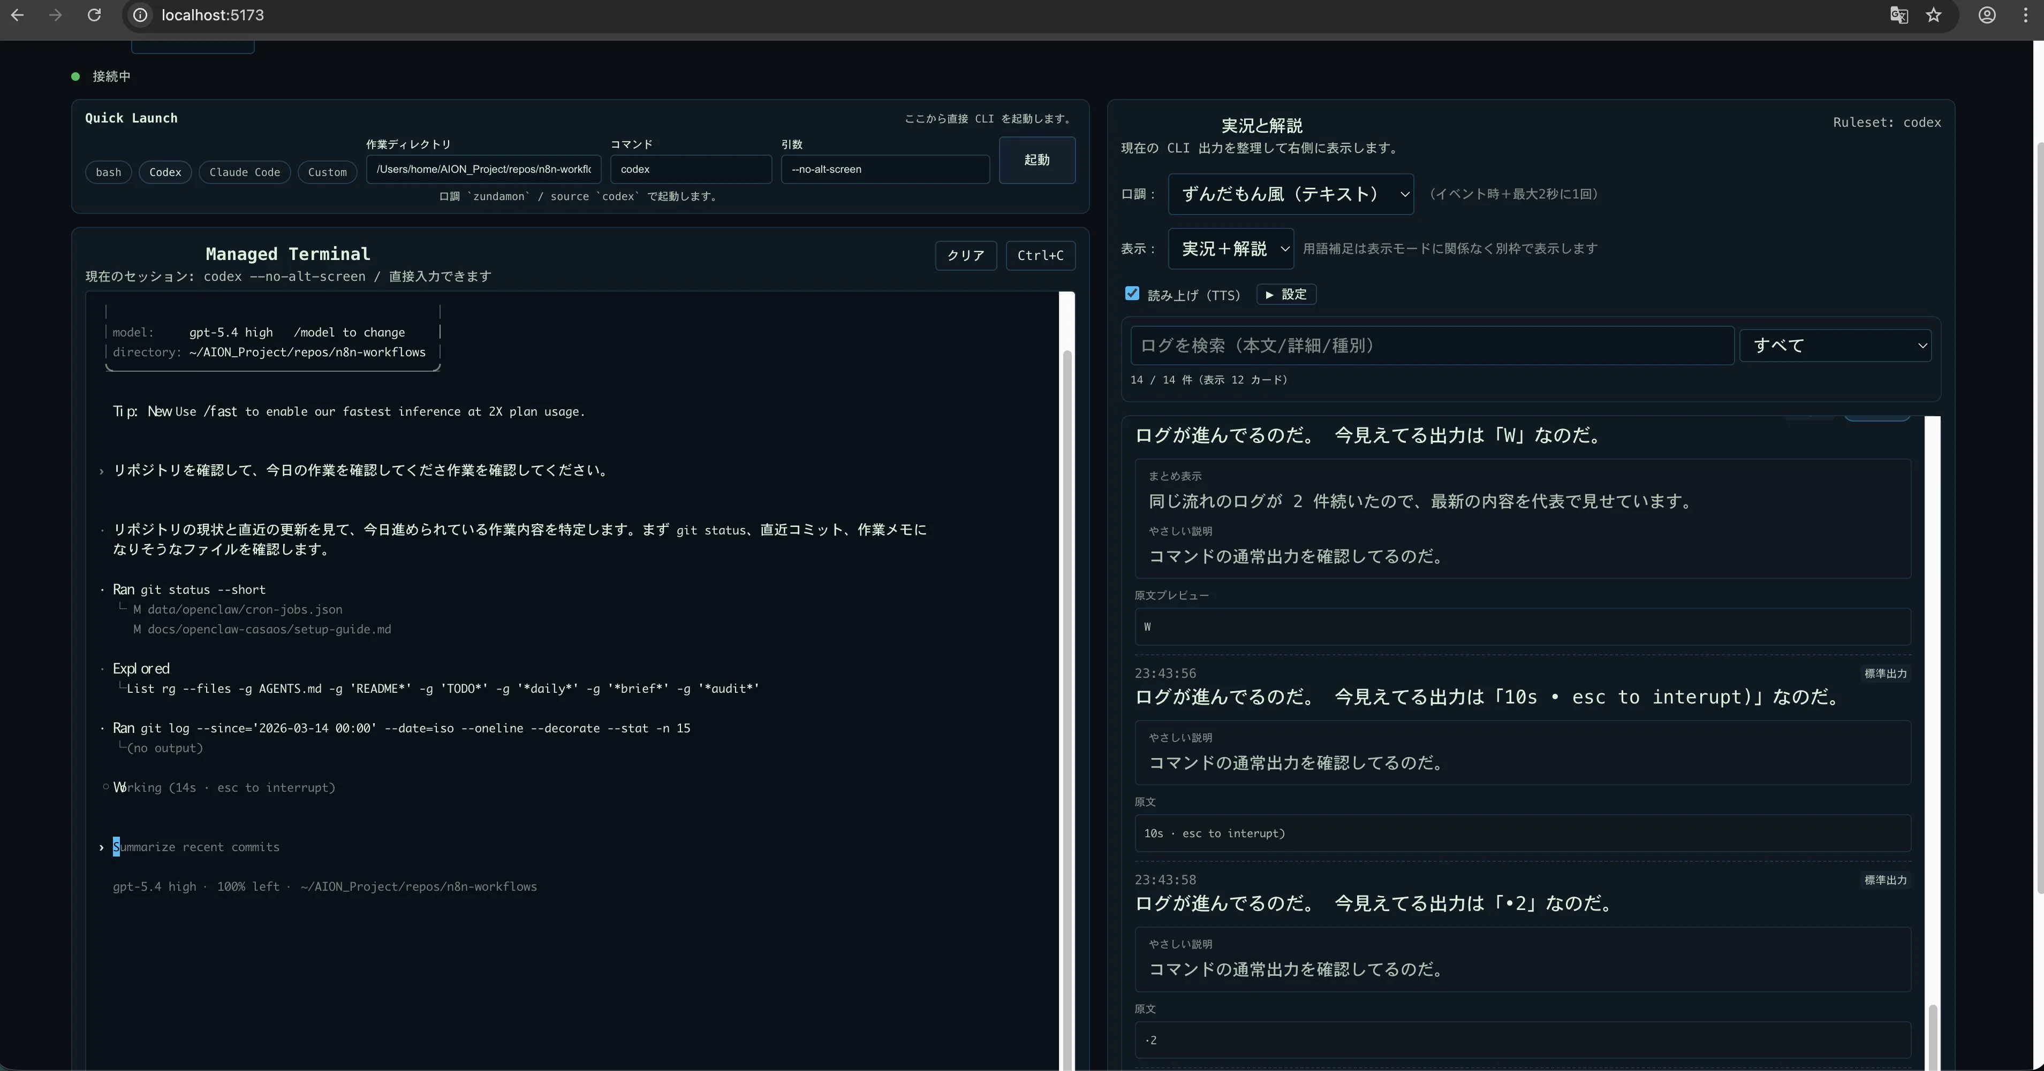Click the クリア button to clear terminal
Screen dimensions: 2044x1071
coord(965,255)
